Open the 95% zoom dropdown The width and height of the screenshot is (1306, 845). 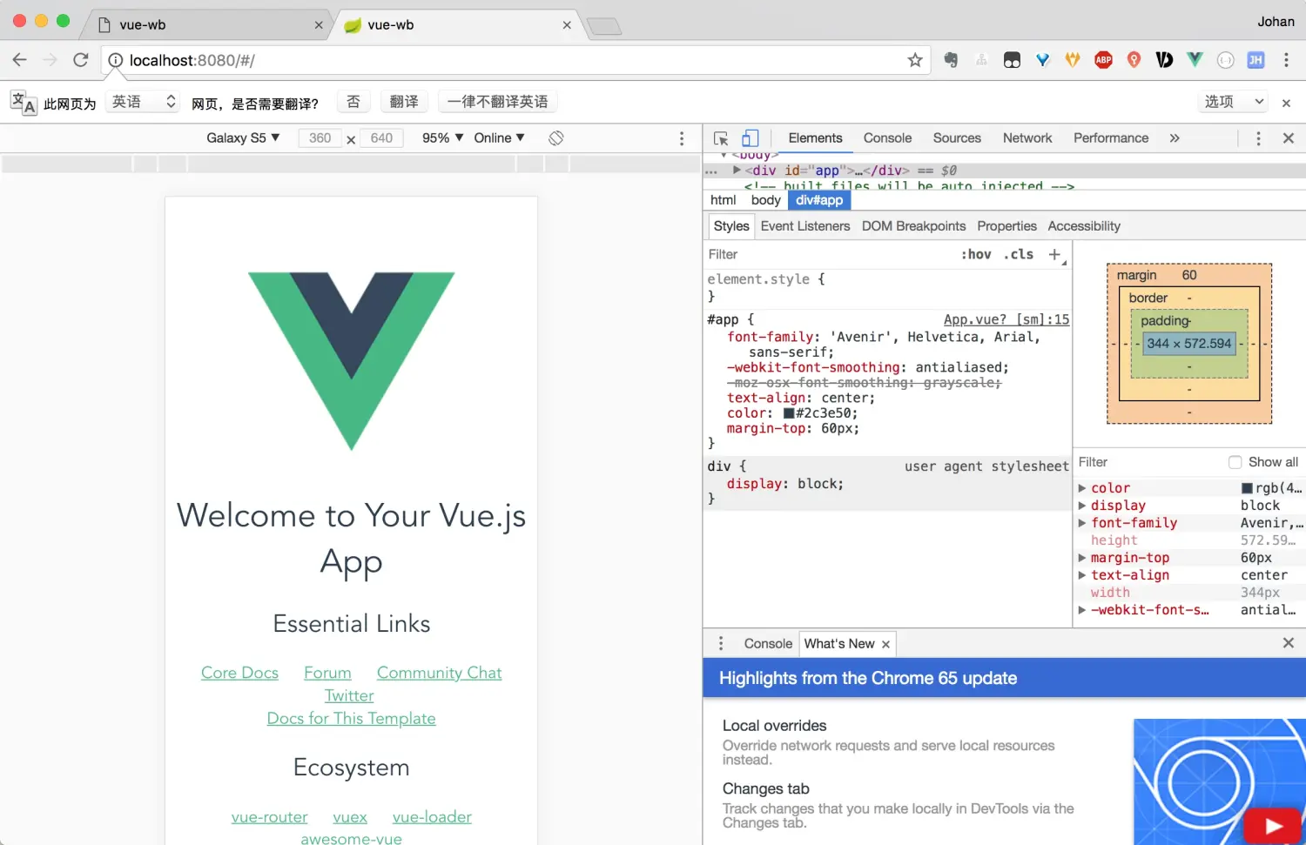click(443, 137)
